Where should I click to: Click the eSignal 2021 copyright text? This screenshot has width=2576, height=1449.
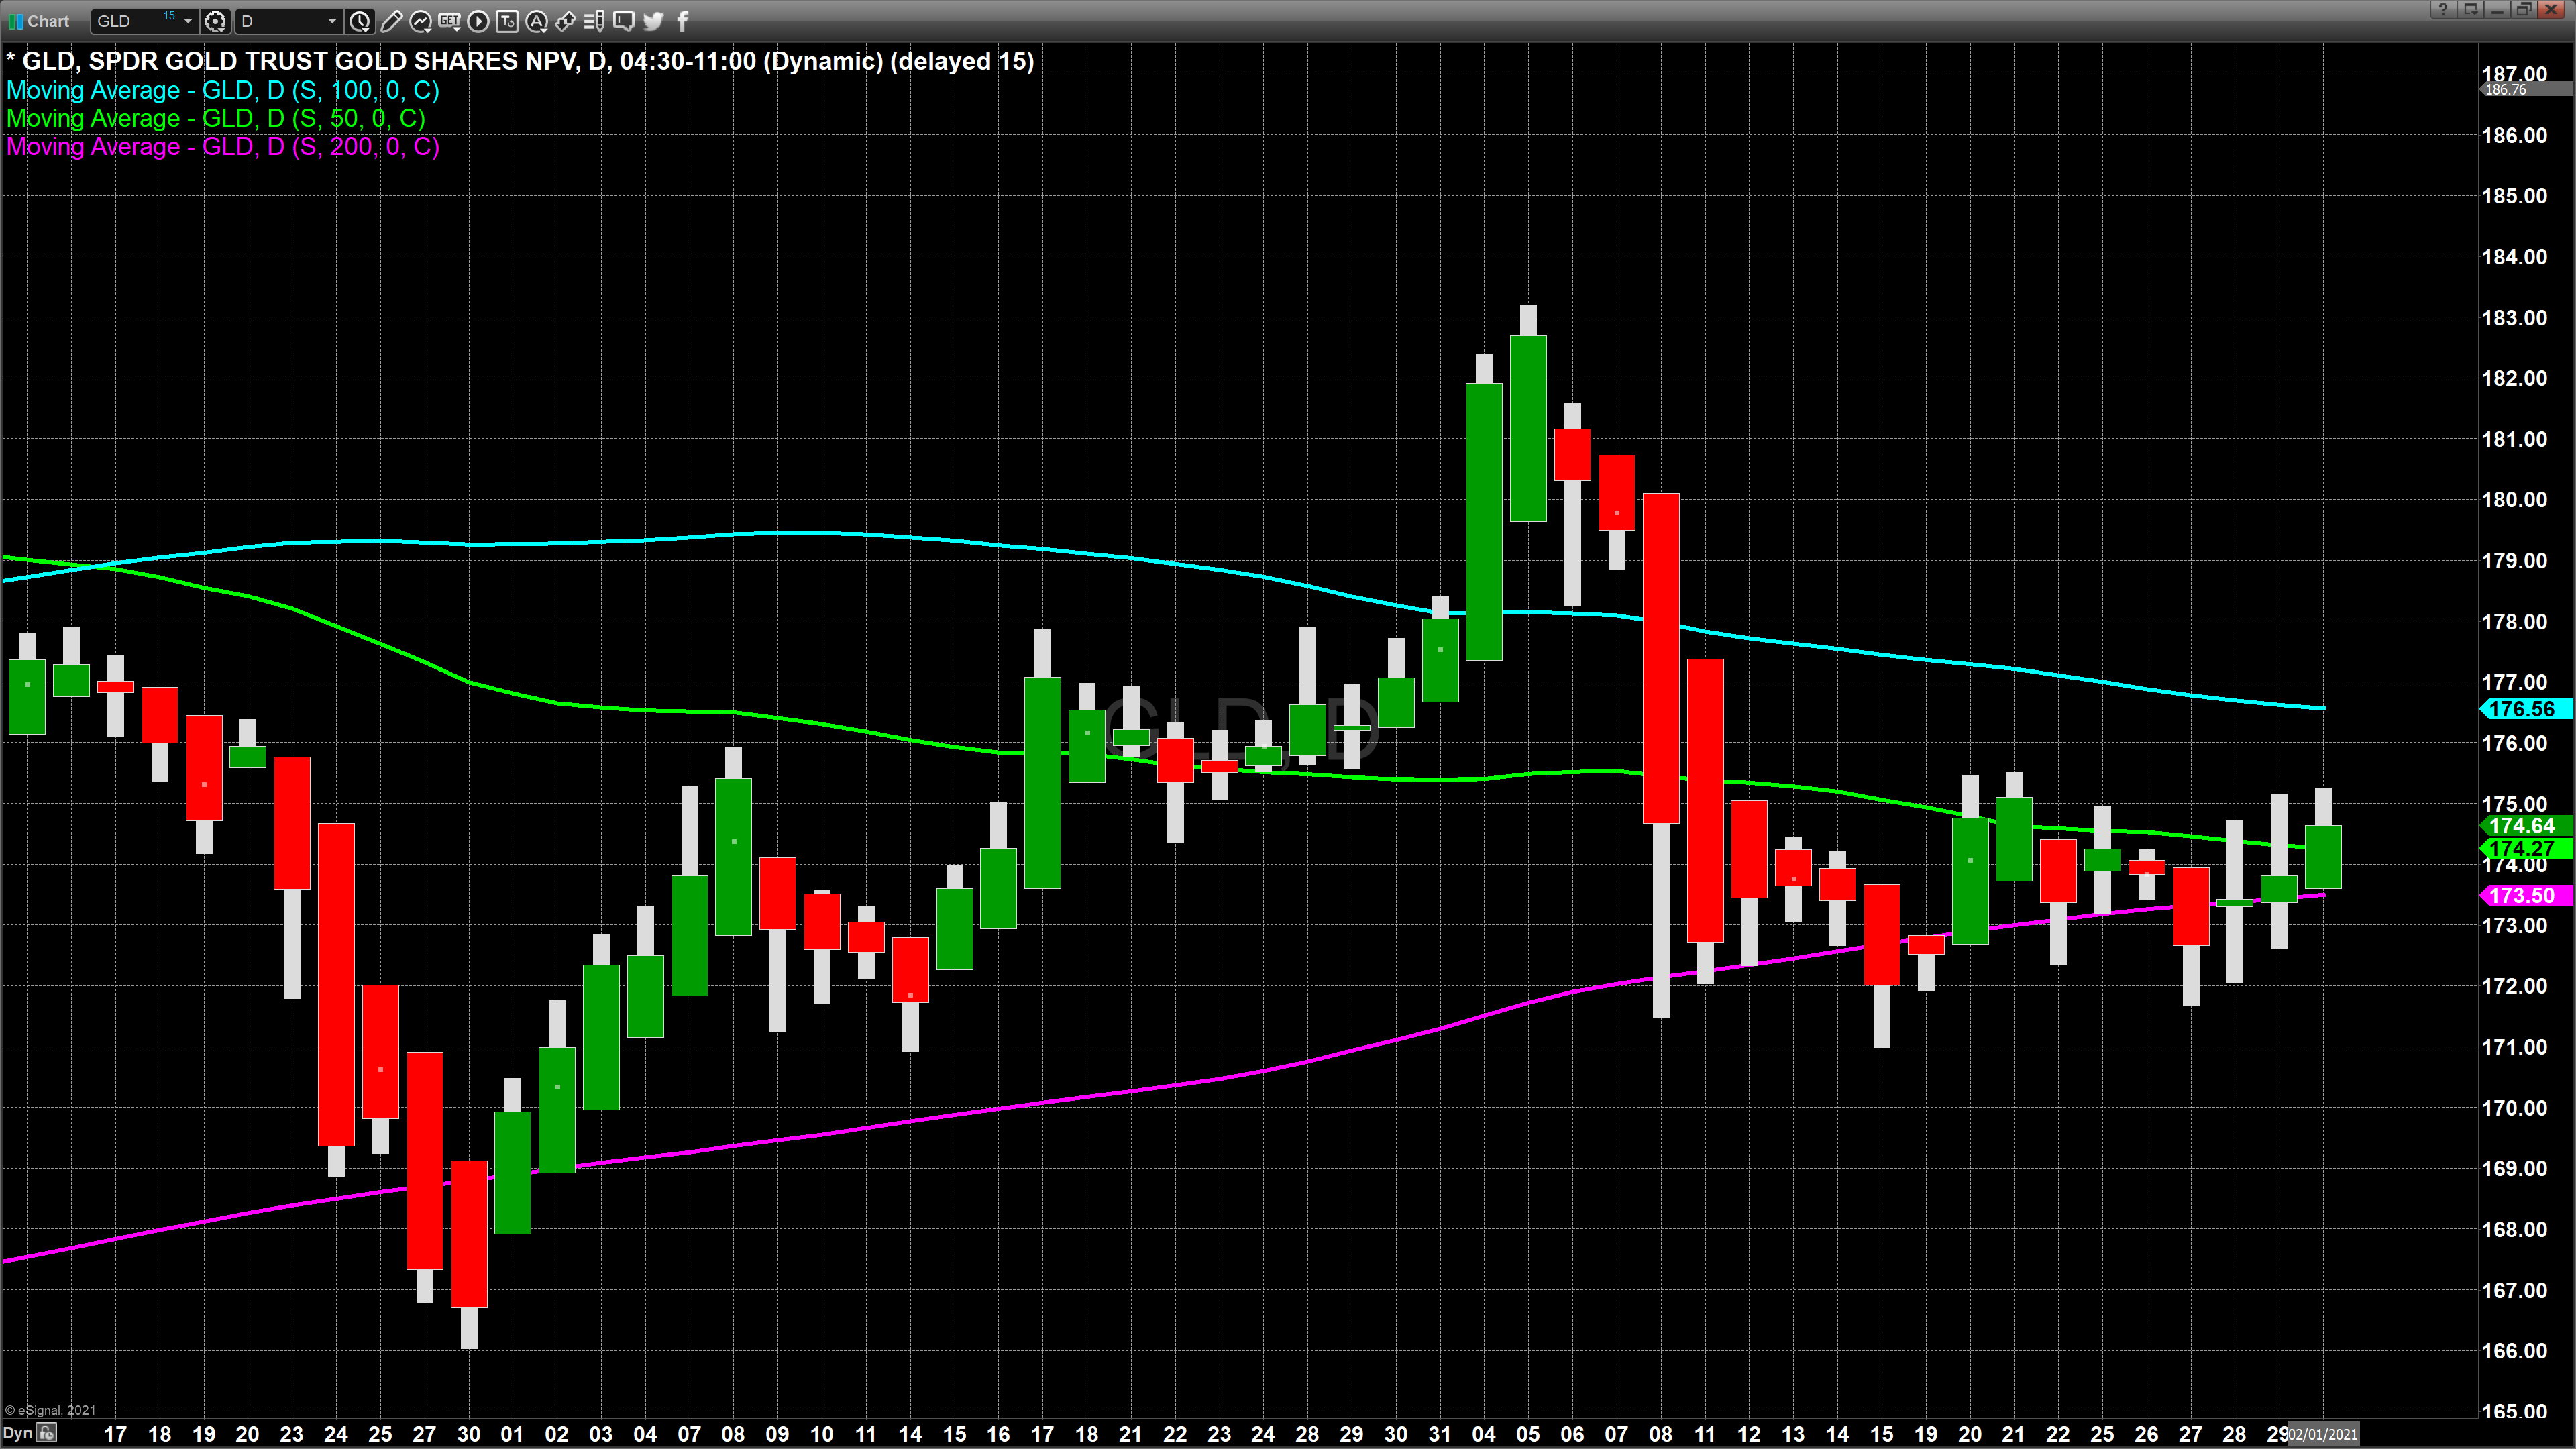point(50,1410)
